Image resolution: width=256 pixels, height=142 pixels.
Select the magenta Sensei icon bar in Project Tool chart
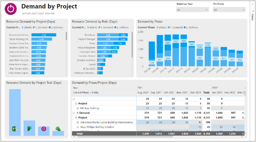pyautogui.click(x=44, y=131)
